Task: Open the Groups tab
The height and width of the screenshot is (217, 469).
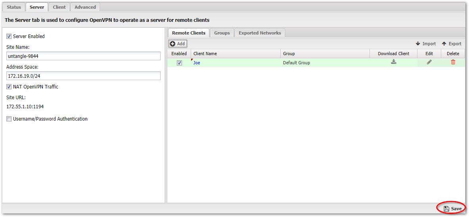Action: [x=222, y=33]
